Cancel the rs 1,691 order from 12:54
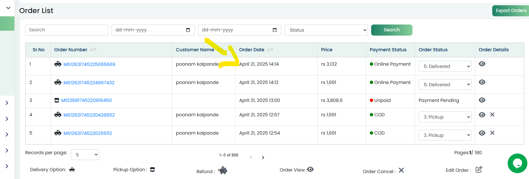 [x=492, y=133]
